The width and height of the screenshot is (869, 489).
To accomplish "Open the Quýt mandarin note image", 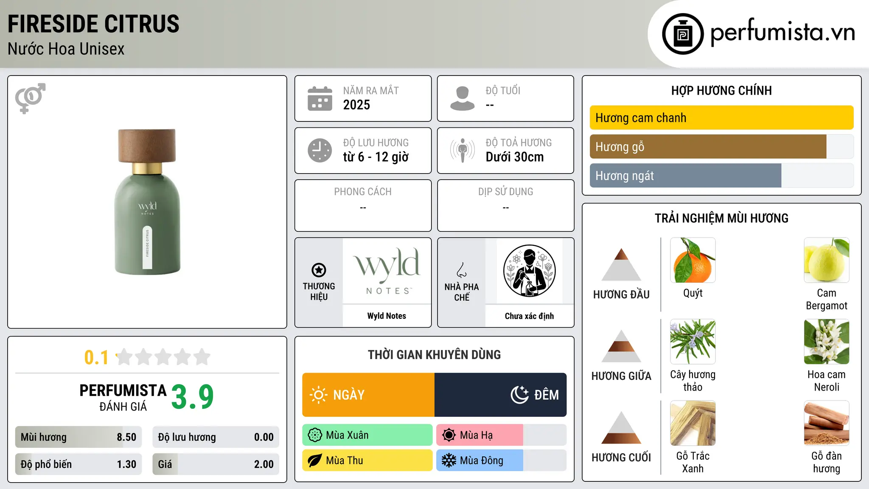I will pos(693,260).
